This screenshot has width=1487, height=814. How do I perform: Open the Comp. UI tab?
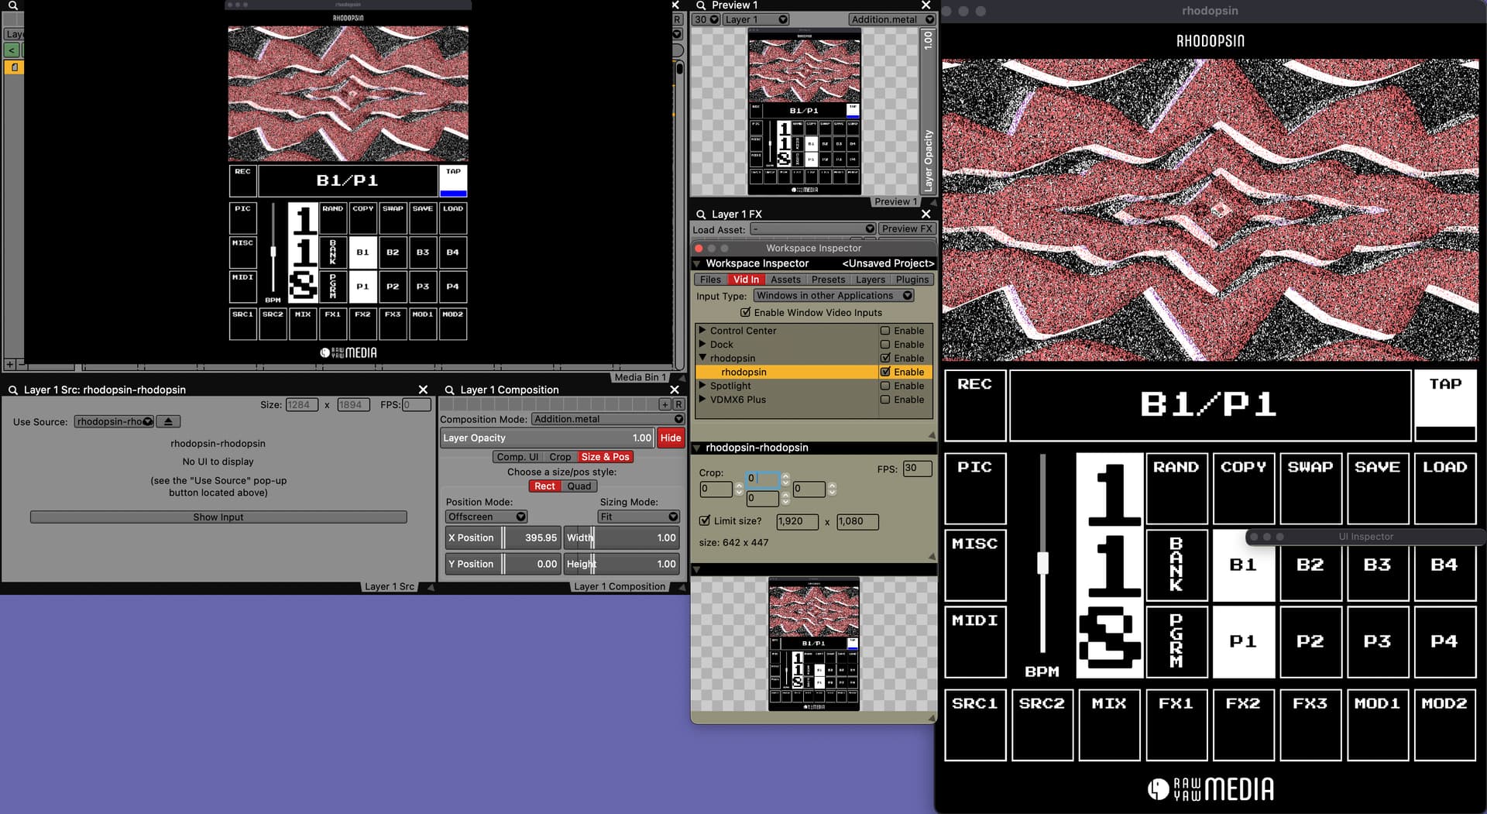tap(517, 457)
